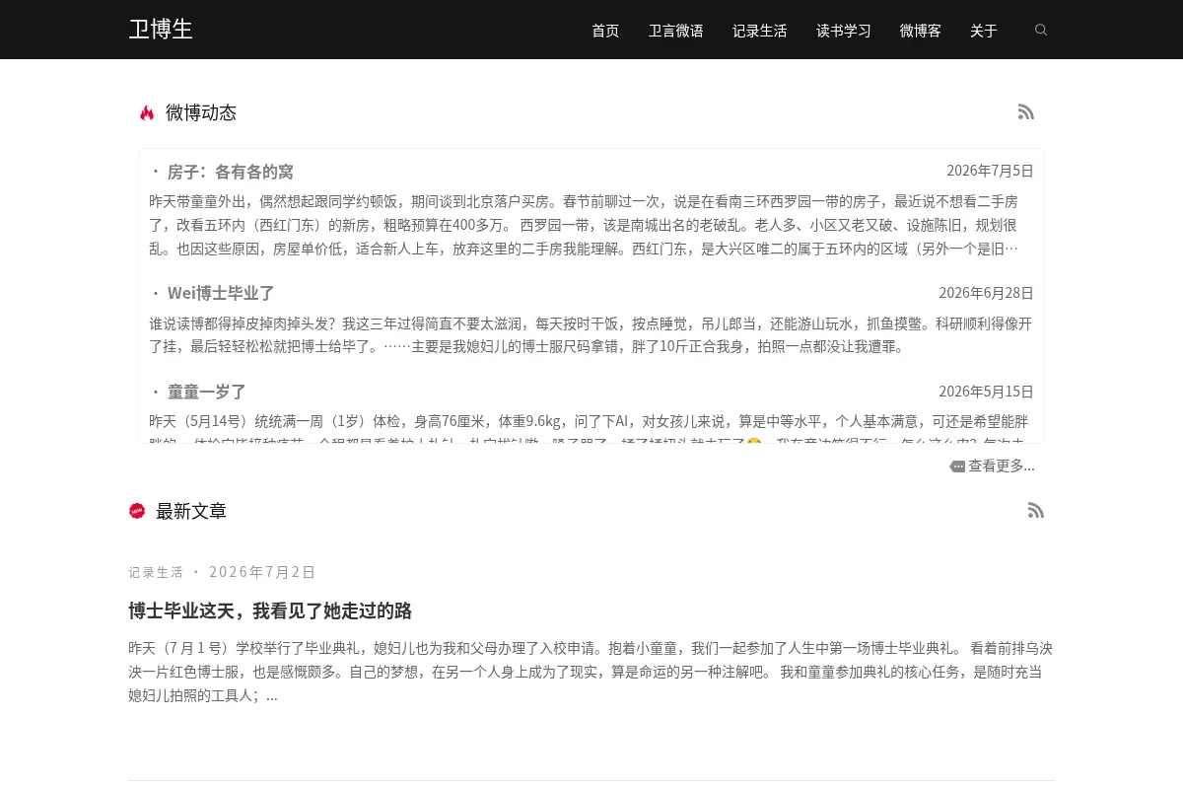Image resolution: width=1183 pixels, height=789 pixels.
Task: Open the 记录生活 navigation item
Action: 760,31
